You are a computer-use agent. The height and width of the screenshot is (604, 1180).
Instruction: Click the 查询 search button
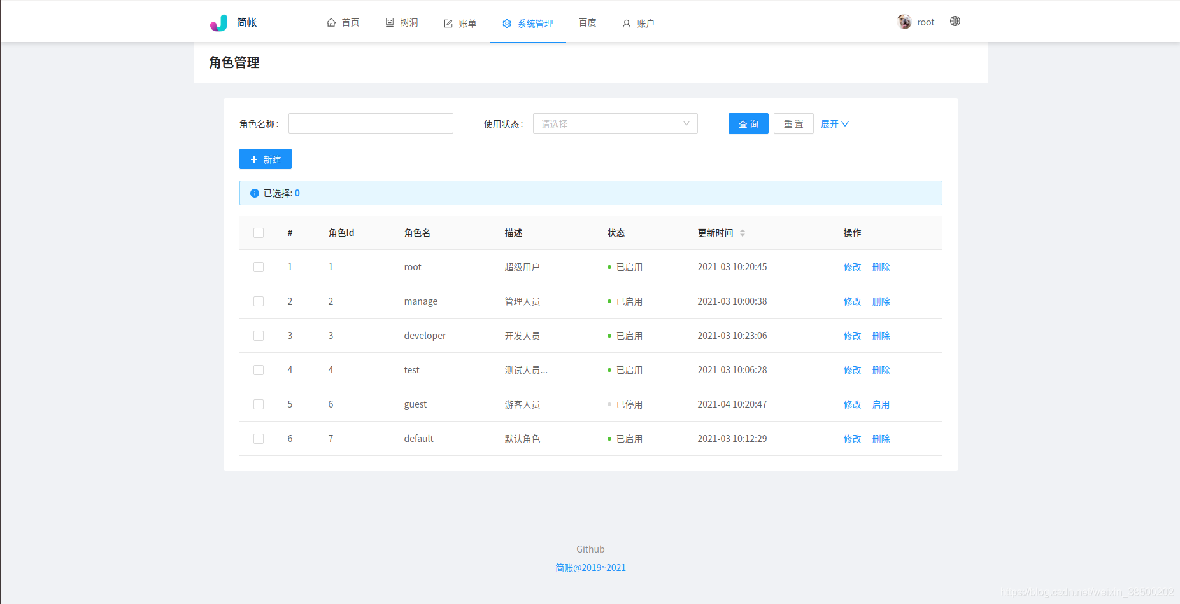click(x=748, y=123)
